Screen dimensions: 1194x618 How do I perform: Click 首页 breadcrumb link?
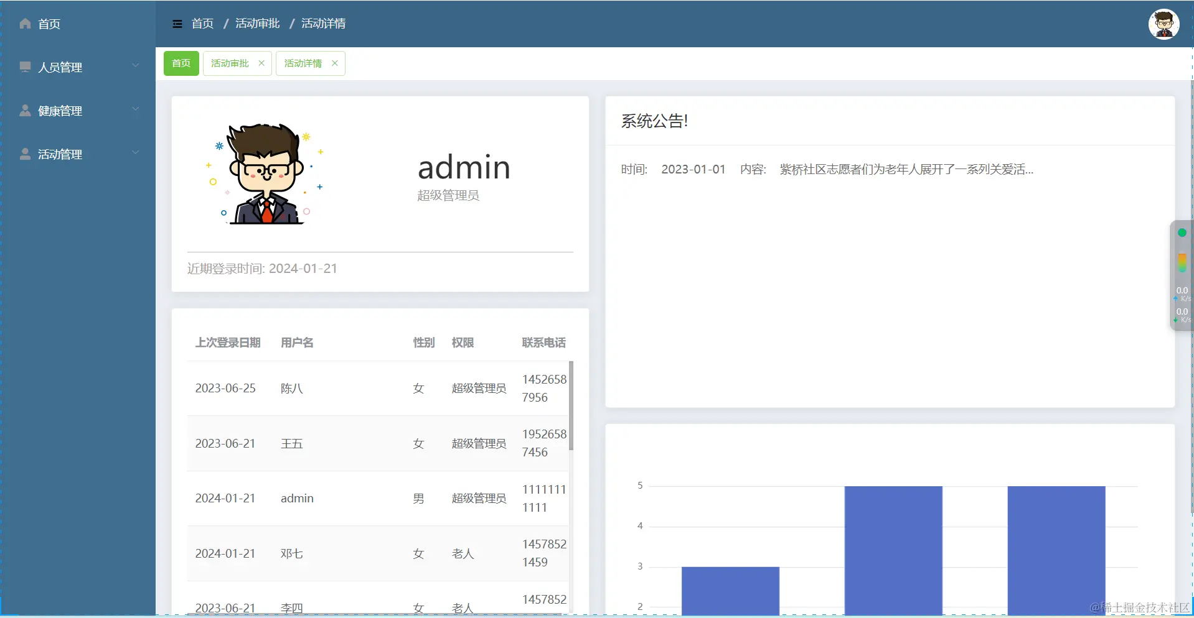coord(202,24)
